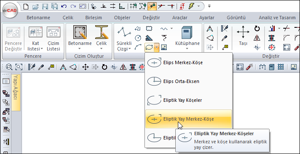Click the rotate icon in lower toolbar
Viewport: 300px width, 154px height.
(x=104, y=67)
